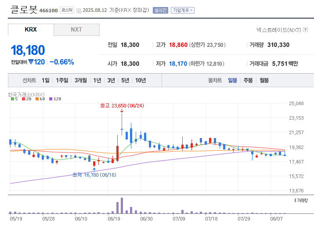314x231 pixels.
Task: Open the NXT help question-mark icon
Action: (x=305, y=30)
